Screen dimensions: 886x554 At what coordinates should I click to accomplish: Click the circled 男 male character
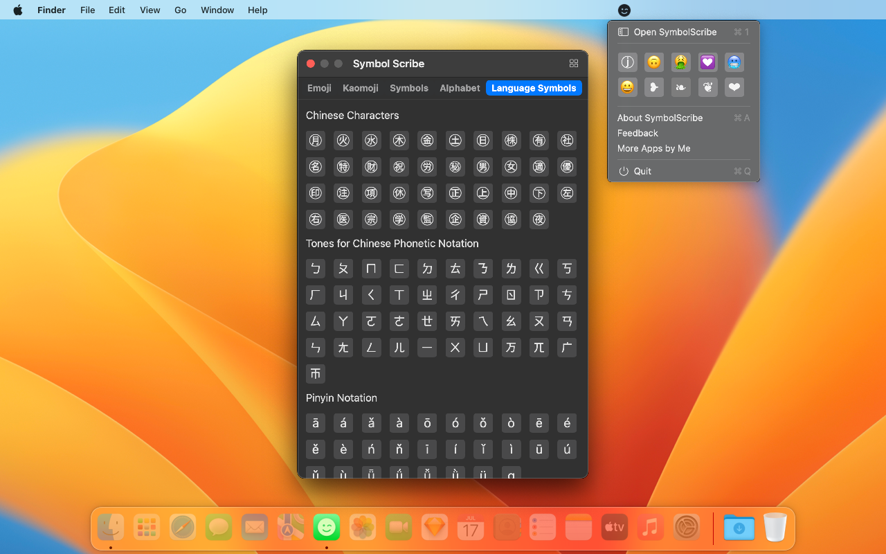click(x=483, y=167)
